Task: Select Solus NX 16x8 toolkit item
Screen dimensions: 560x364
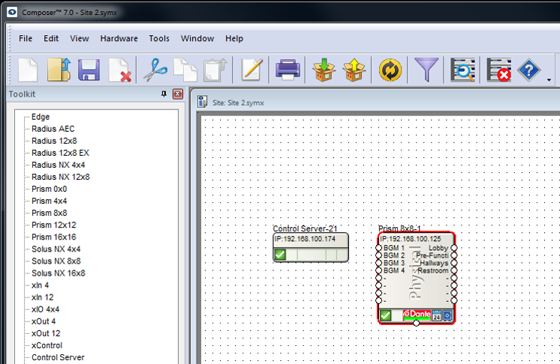Action: 59,273
